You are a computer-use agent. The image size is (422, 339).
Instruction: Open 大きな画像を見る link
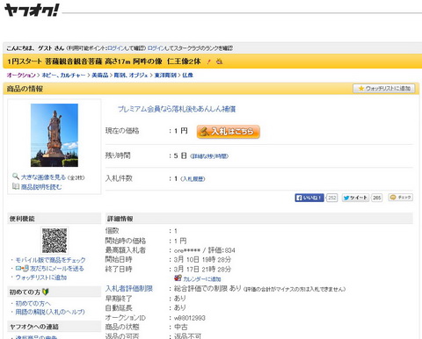43,177
